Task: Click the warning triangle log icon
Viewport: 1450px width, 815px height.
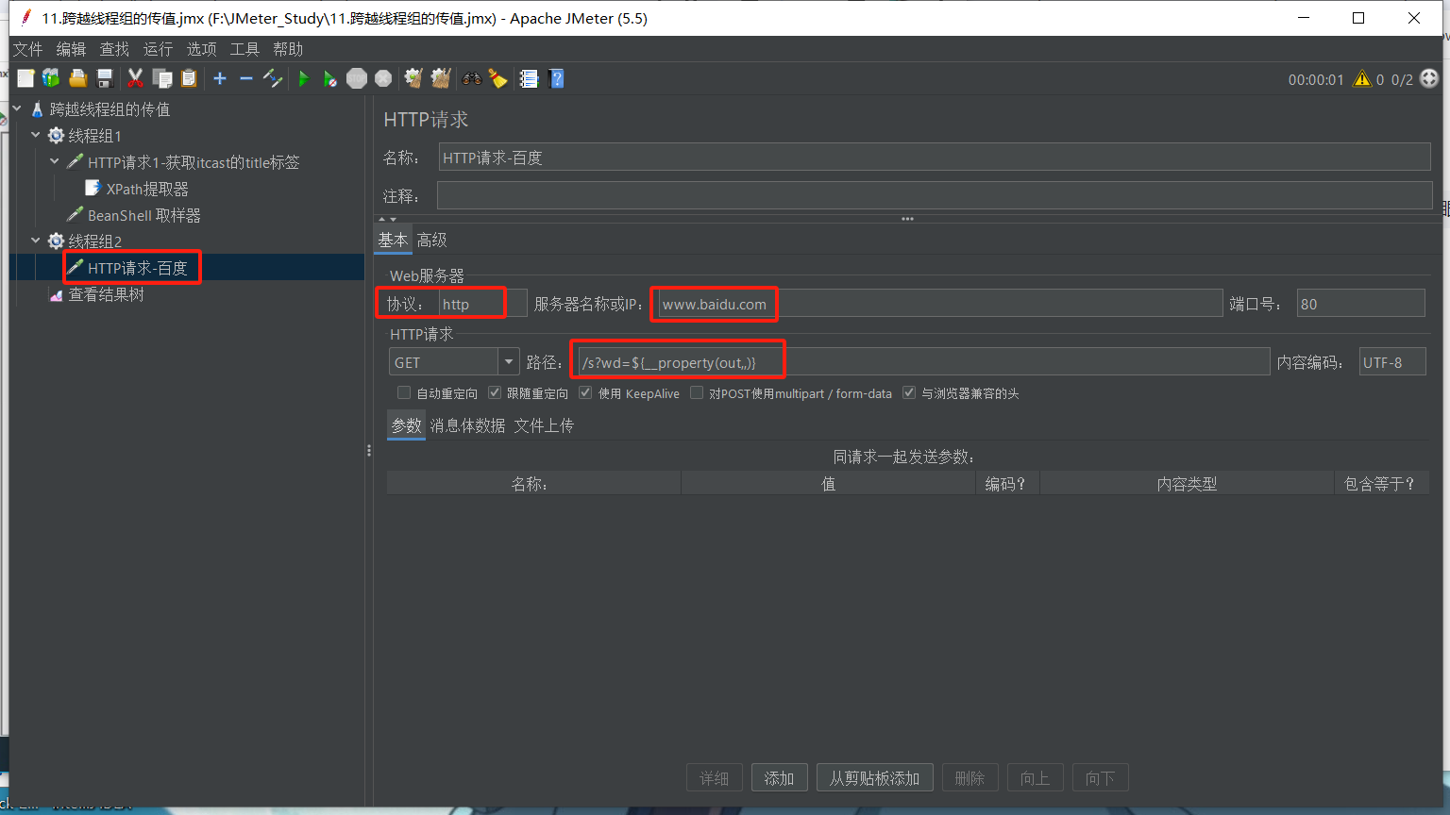Action: [1362, 79]
